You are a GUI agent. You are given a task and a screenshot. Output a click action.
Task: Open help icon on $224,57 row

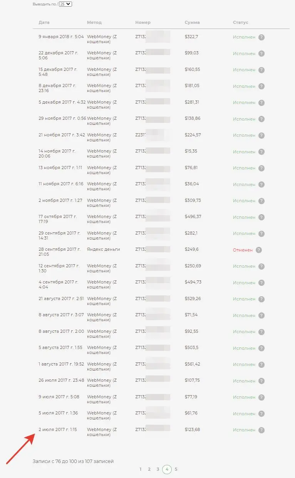coord(261,136)
